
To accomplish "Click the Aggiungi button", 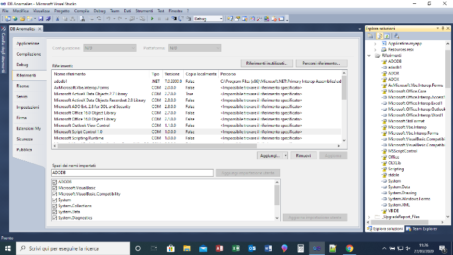I will (x=270, y=156).
